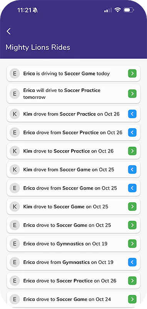Tap green arrow on Soccer Practice tomorrow ride
147x309 pixels.
pyautogui.click(x=132, y=93)
